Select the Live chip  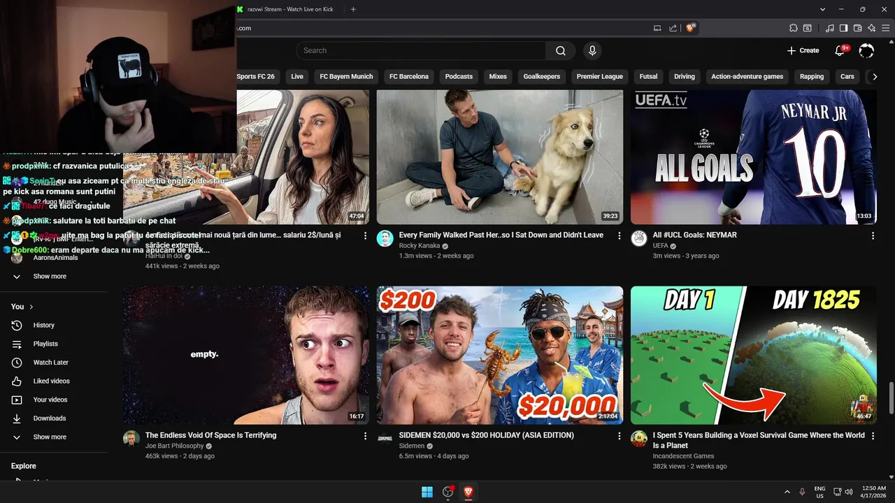click(297, 77)
